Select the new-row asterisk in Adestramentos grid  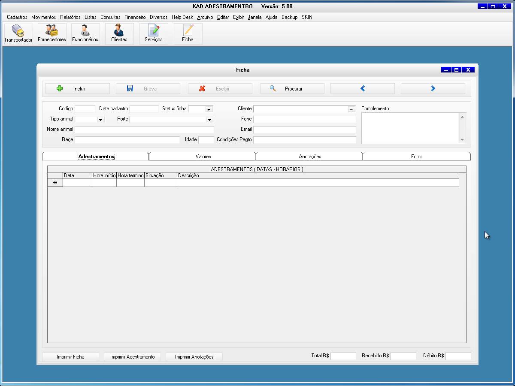(55, 183)
